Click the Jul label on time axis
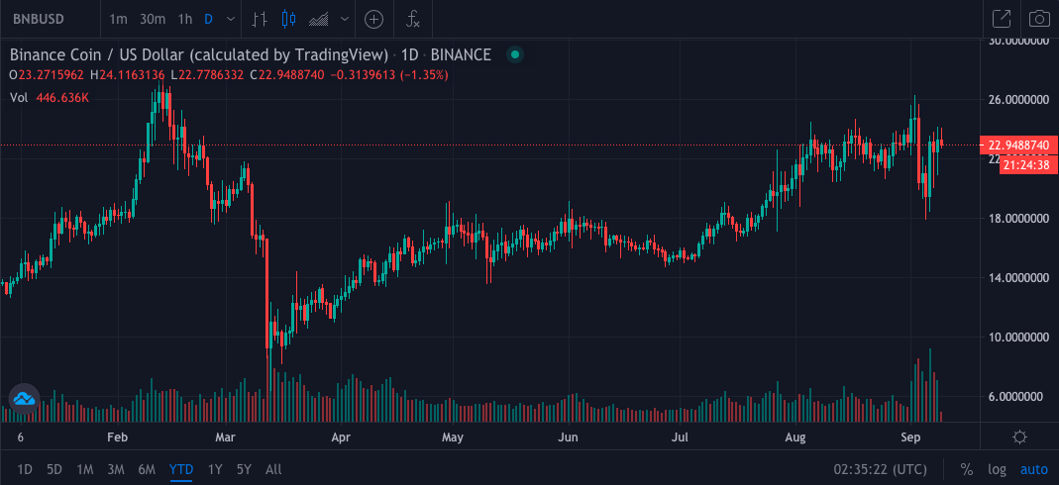Image resolution: width=1059 pixels, height=485 pixels. click(681, 437)
